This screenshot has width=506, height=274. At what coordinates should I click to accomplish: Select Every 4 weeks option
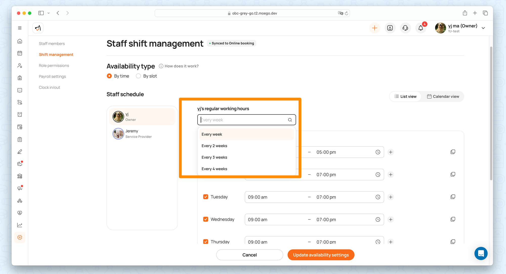coord(214,169)
